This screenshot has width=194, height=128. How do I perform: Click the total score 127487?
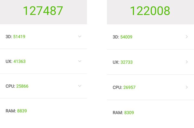pos(43,11)
